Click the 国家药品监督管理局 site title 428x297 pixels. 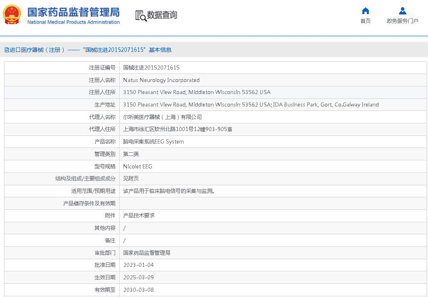(73, 11)
